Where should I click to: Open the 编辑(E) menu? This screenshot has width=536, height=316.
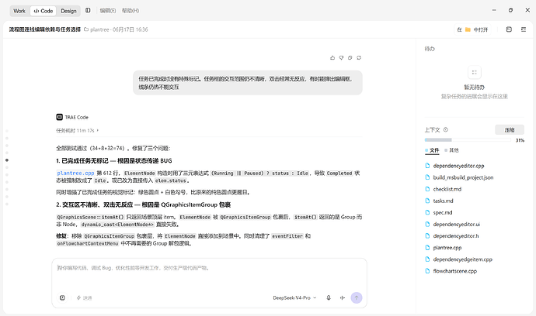tap(108, 11)
